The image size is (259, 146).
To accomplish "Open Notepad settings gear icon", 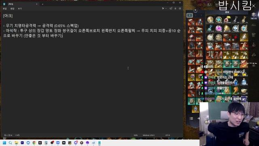I will pyautogui.click(x=180, y=9).
